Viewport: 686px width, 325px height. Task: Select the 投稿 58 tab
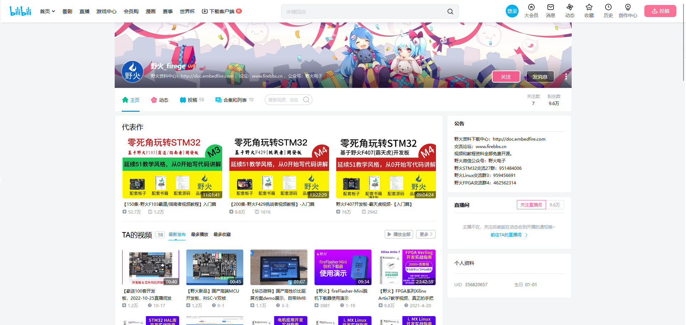pos(192,100)
